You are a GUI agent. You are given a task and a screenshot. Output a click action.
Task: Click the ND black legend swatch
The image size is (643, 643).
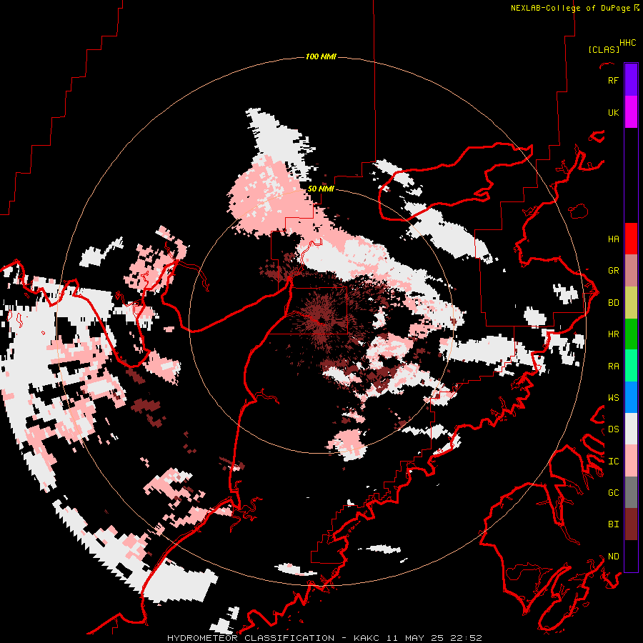tap(631, 556)
